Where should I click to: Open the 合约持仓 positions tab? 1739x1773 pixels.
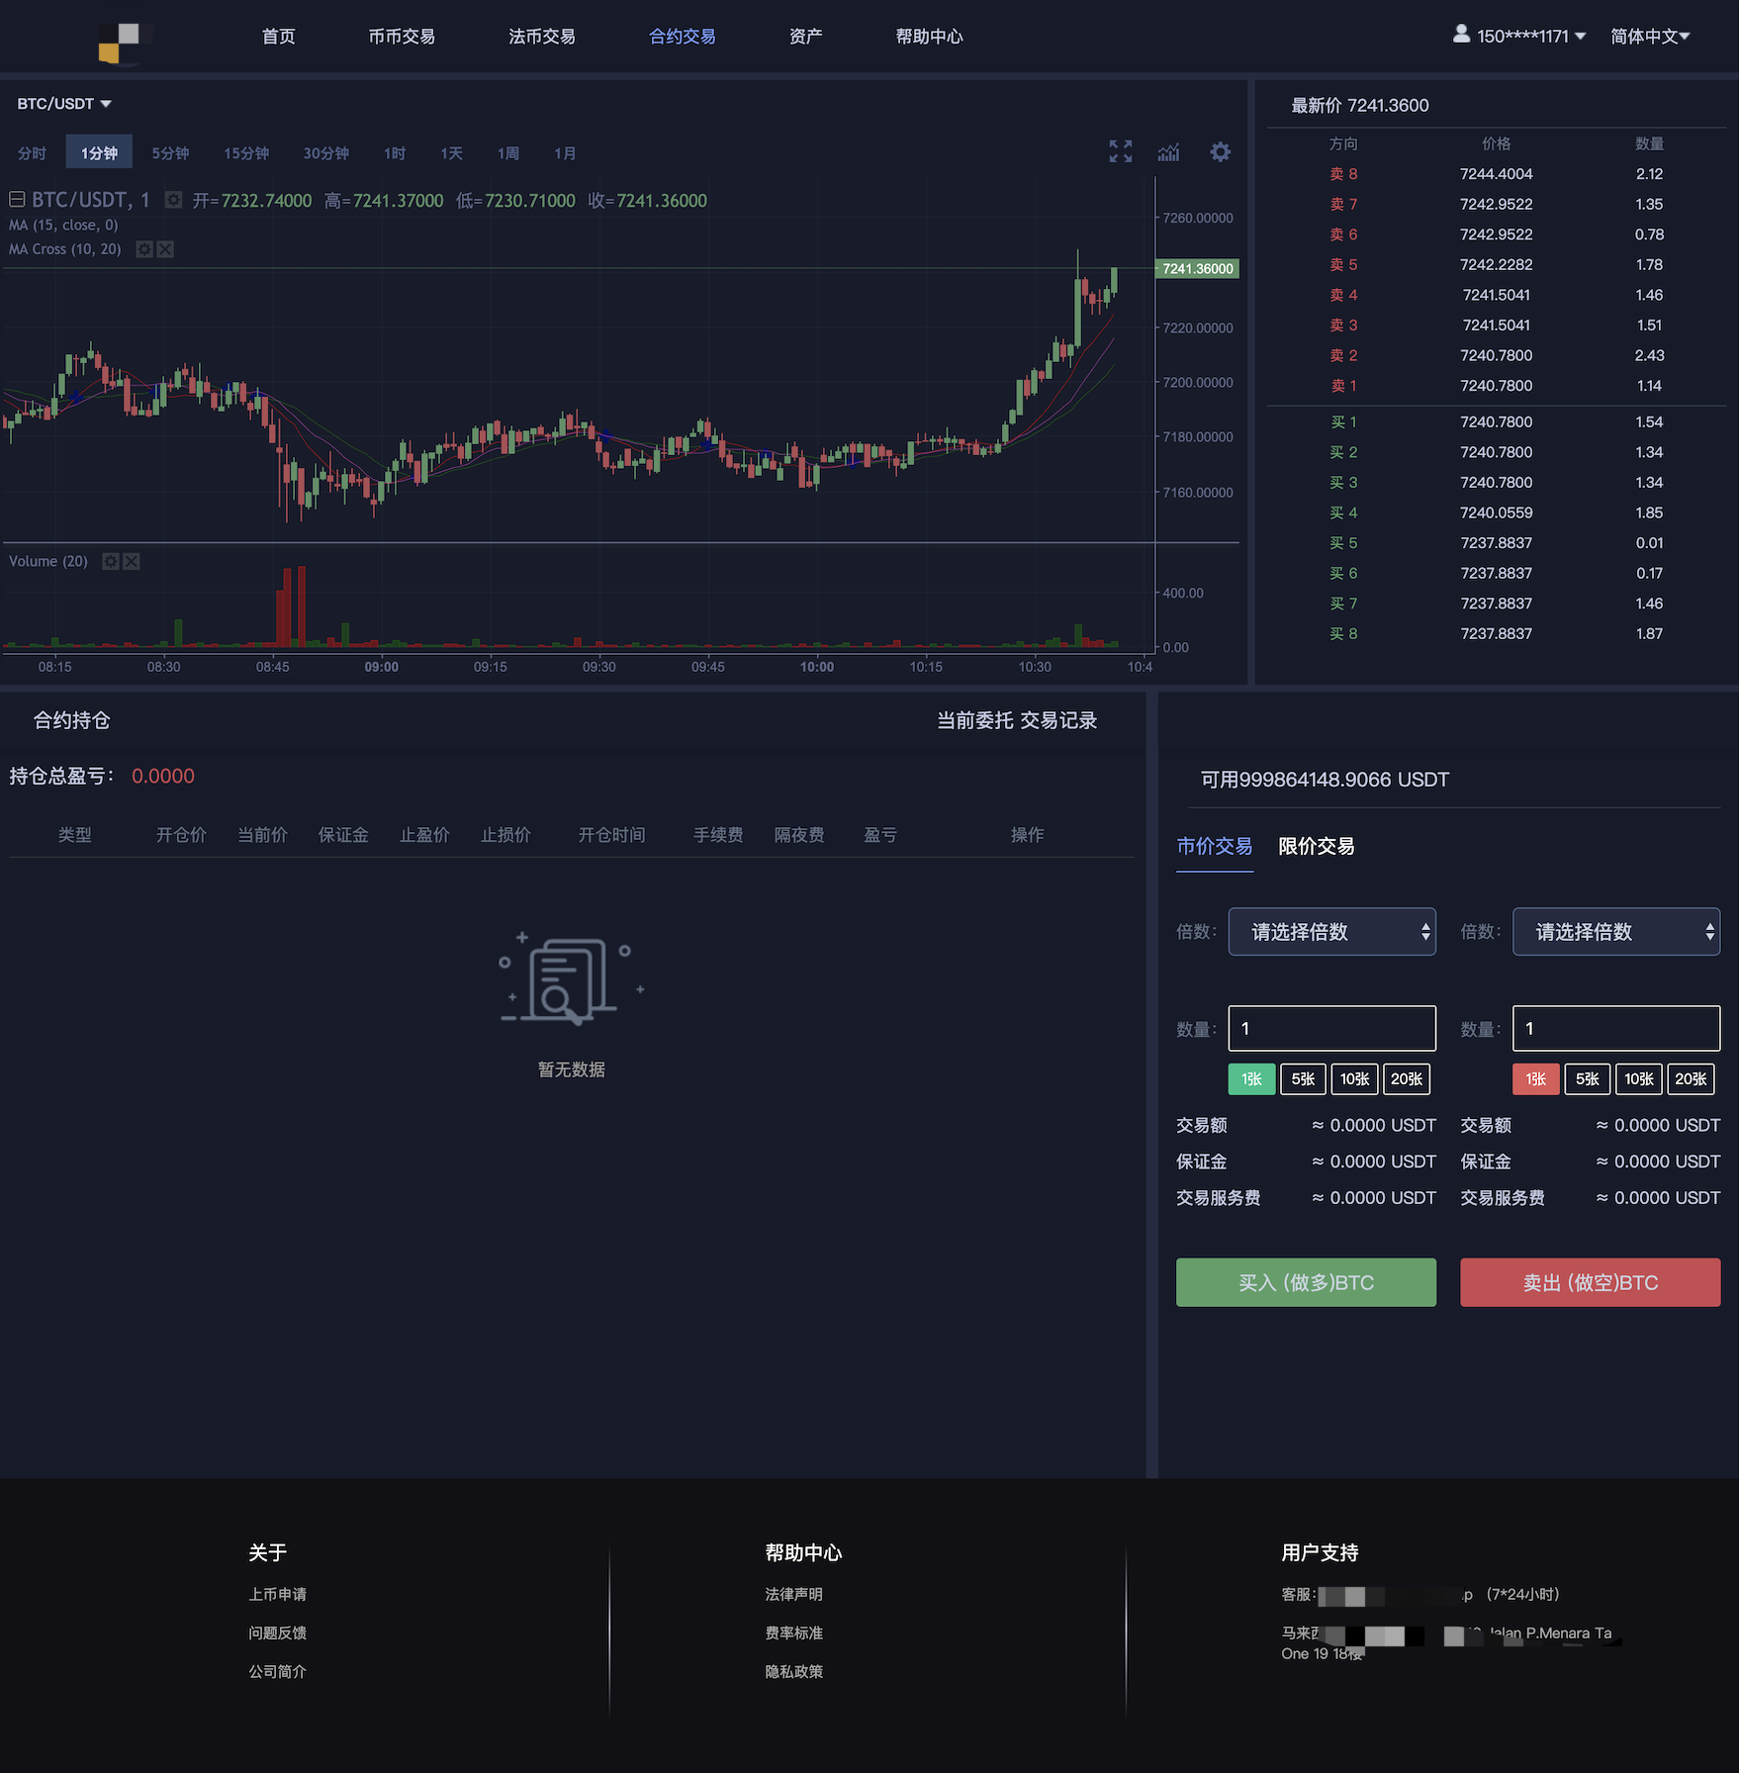pyautogui.click(x=71, y=720)
